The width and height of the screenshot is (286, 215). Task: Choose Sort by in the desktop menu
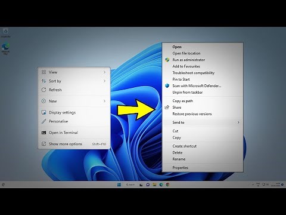(74, 81)
